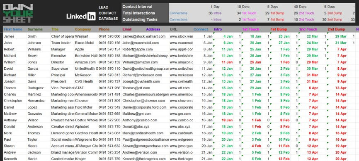This screenshot has width=359, height=161.
Task: Select the Email column header
Action: [127, 29]
